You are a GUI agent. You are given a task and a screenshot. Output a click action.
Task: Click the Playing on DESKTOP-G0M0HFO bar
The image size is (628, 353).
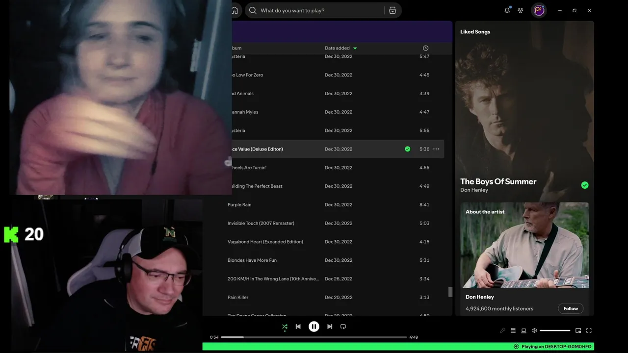click(x=398, y=347)
